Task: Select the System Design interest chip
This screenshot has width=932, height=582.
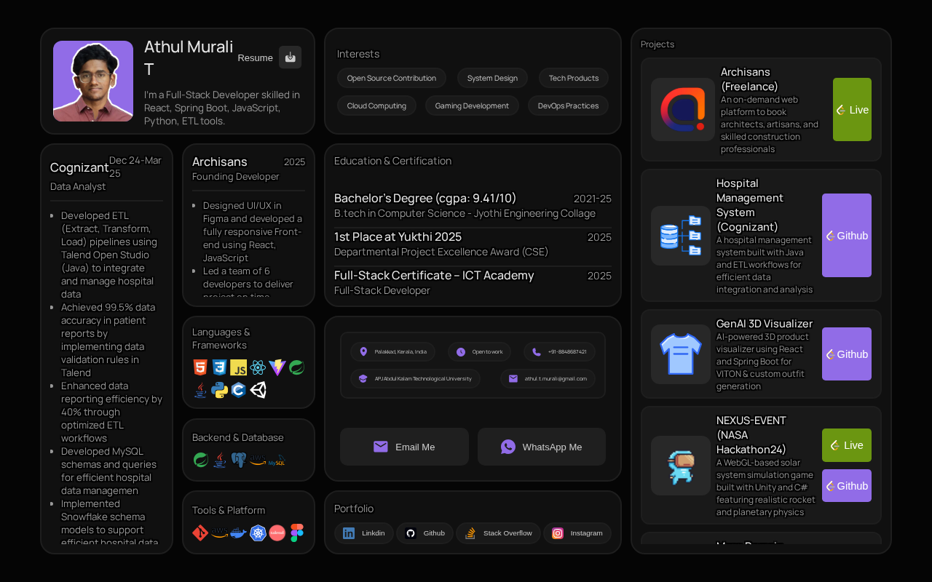Action: pos(492,78)
